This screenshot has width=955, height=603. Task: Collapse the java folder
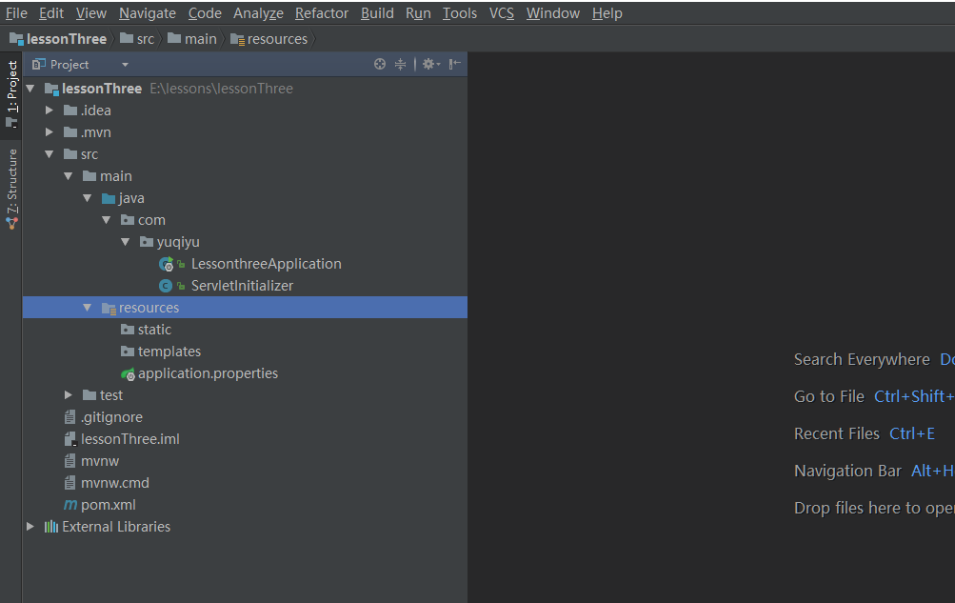[87, 198]
